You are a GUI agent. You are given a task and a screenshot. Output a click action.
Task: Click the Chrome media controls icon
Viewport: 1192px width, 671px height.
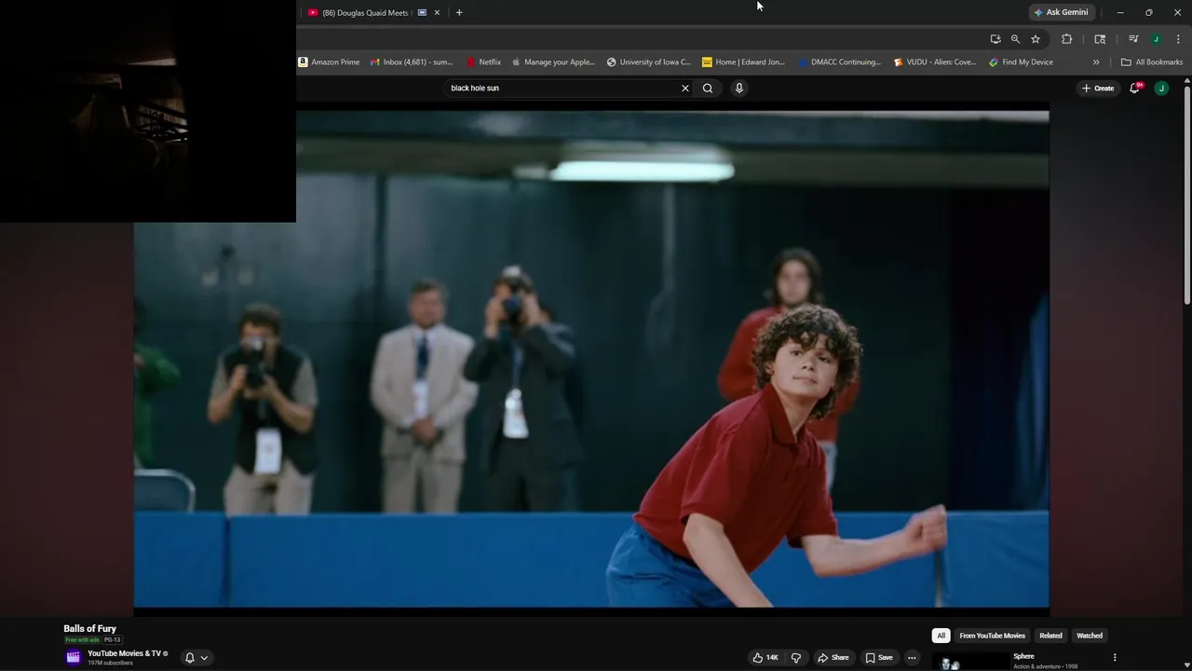(x=1133, y=39)
